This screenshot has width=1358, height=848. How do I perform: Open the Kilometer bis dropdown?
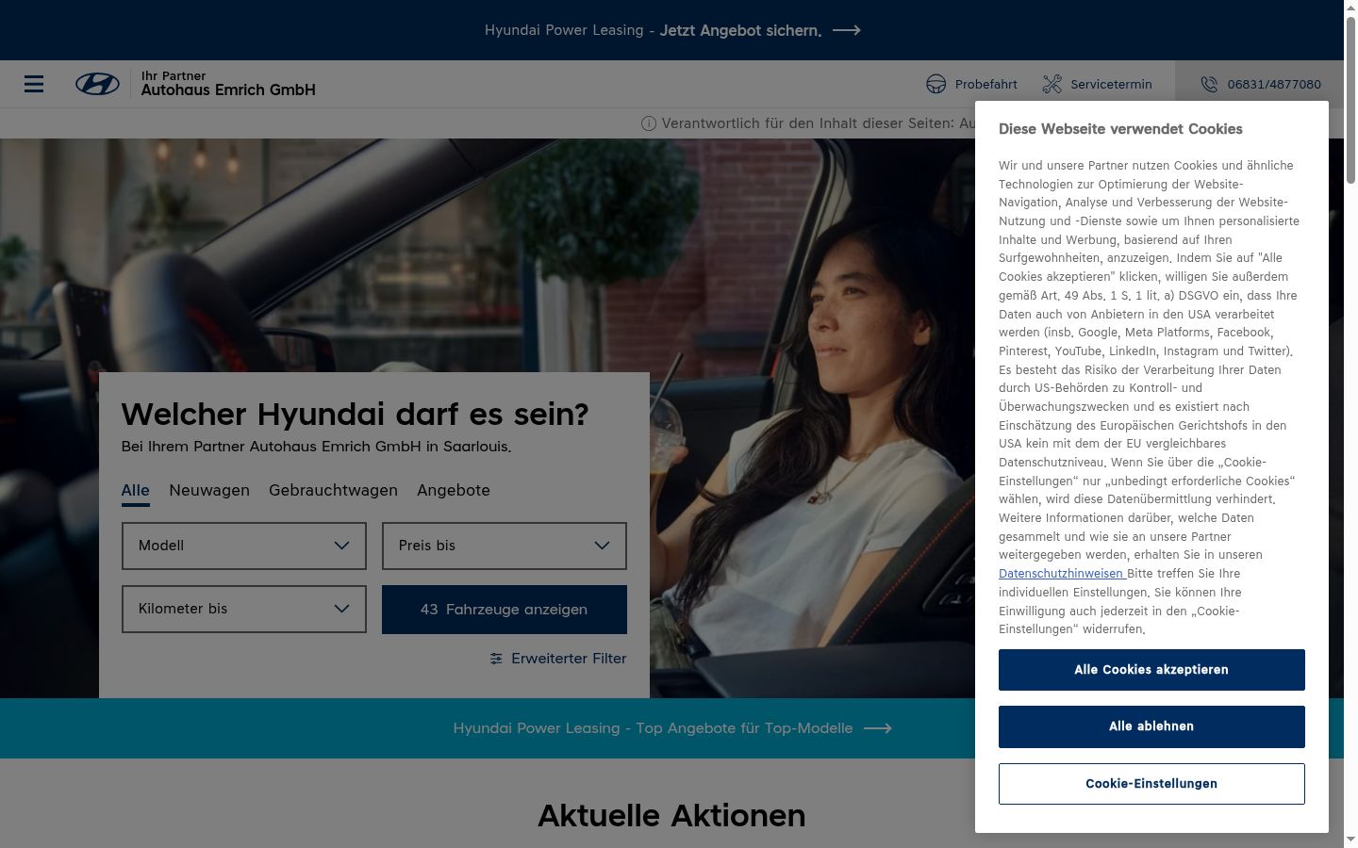click(x=244, y=609)
